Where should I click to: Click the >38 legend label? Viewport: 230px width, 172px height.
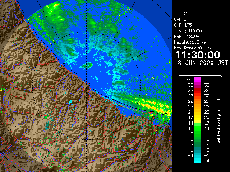click(189, 80)
